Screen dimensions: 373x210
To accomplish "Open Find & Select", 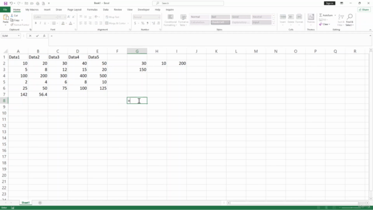I will point(350,20).
